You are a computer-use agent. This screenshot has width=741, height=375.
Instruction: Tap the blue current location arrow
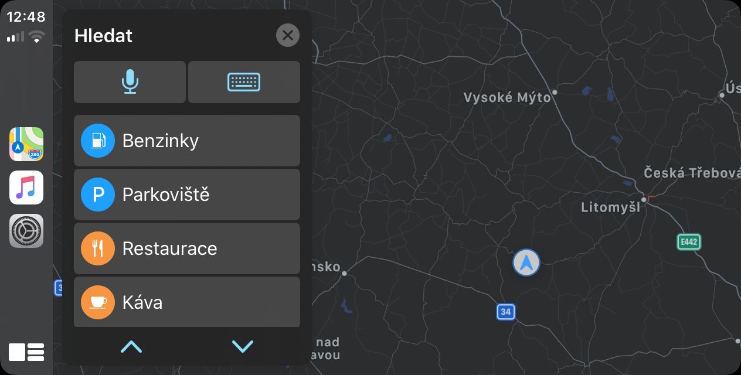526,262
